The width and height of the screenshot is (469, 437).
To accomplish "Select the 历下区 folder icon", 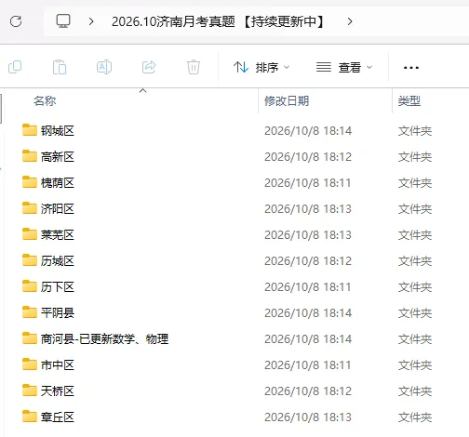I will click(x=30, y=286).
